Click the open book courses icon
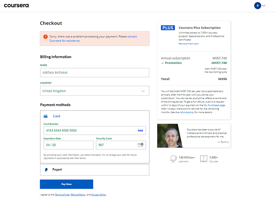This screenshot has width=276, height=202. 203,159
